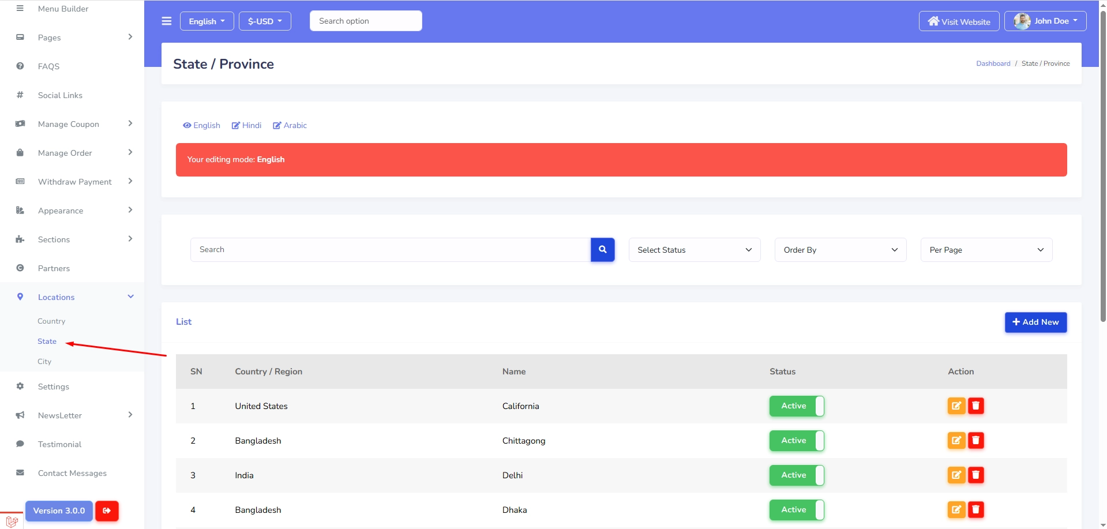The width and height of the screenshot is (1107, 529).
Task: Click the Testimonial speech bubble icon
Action: click(x=20, y=444)
